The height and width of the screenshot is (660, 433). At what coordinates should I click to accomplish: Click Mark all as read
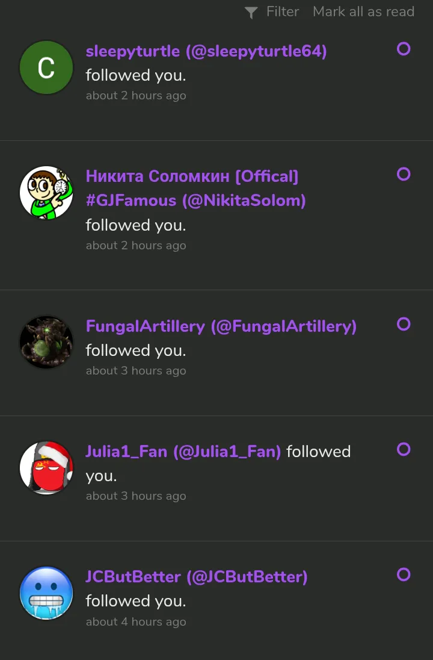pos(363,12)
